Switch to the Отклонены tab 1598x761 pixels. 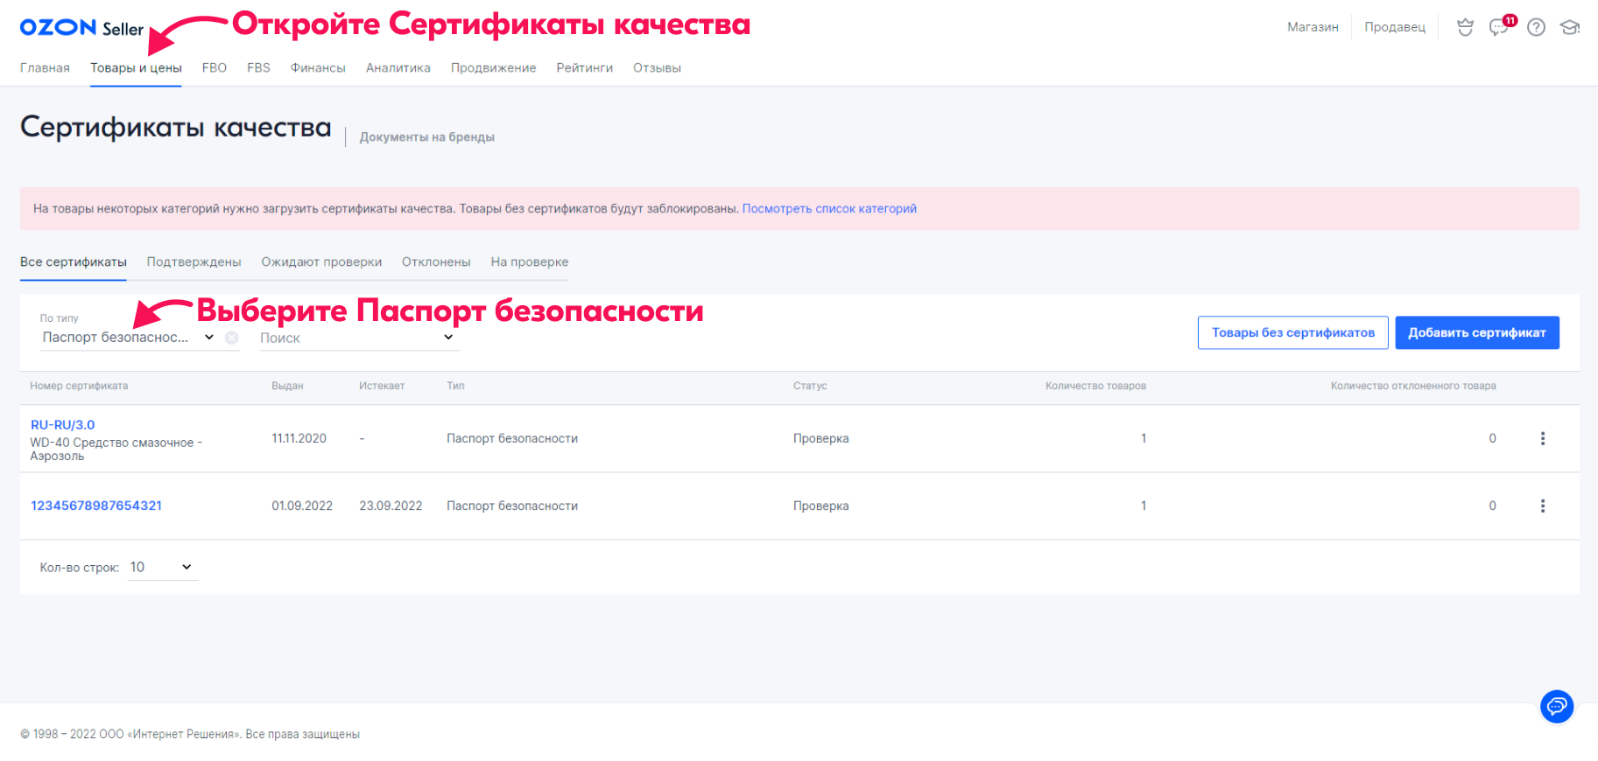point(436,262)
